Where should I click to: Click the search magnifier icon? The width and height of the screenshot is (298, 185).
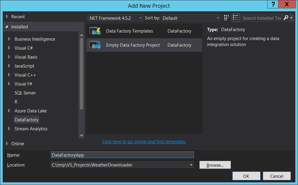click(286, 18)
